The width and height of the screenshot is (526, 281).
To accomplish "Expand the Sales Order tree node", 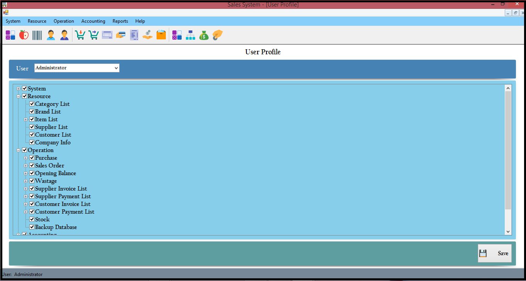I will (x=26, y=166).
